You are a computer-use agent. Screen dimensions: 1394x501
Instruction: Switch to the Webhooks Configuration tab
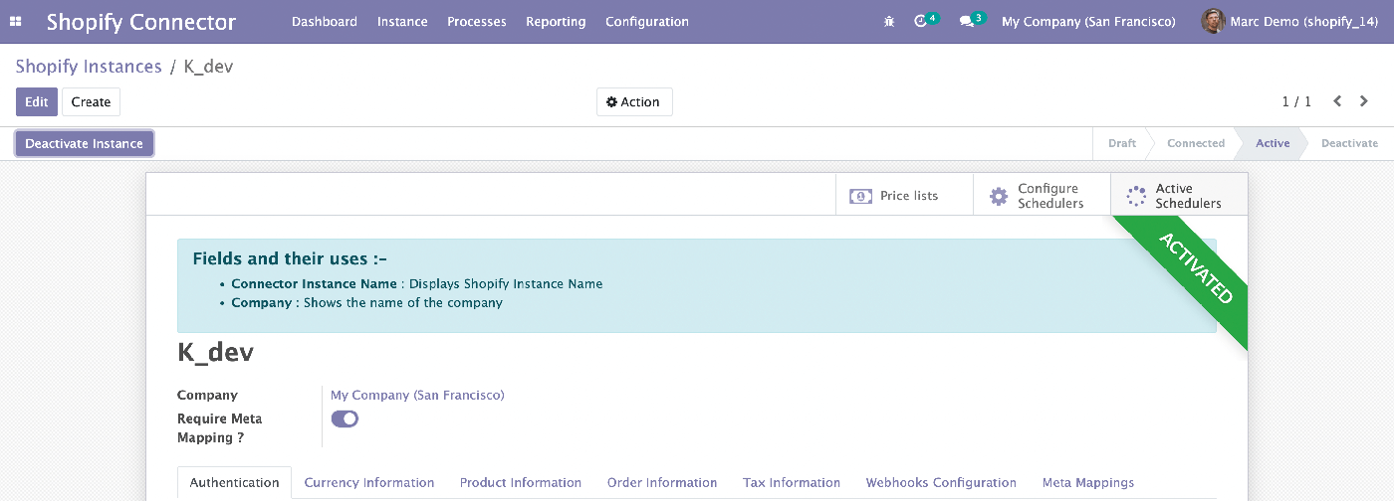941,482
